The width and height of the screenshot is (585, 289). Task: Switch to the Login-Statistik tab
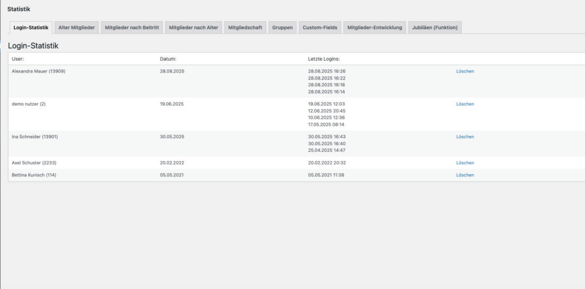31,27
